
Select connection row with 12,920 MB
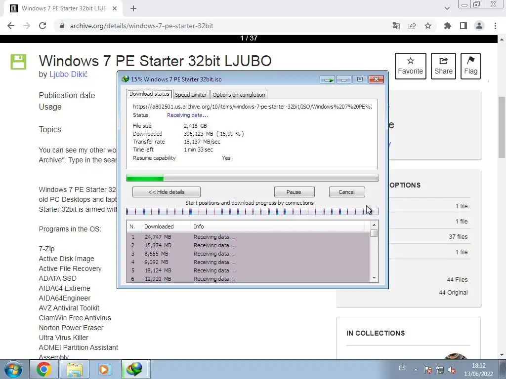click(248, 279)
